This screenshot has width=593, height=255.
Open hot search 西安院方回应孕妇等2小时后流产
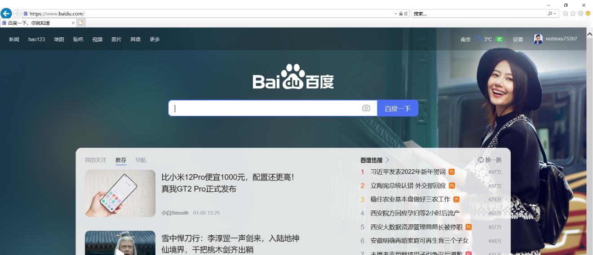pyautogui.click(x=415, y=213)
